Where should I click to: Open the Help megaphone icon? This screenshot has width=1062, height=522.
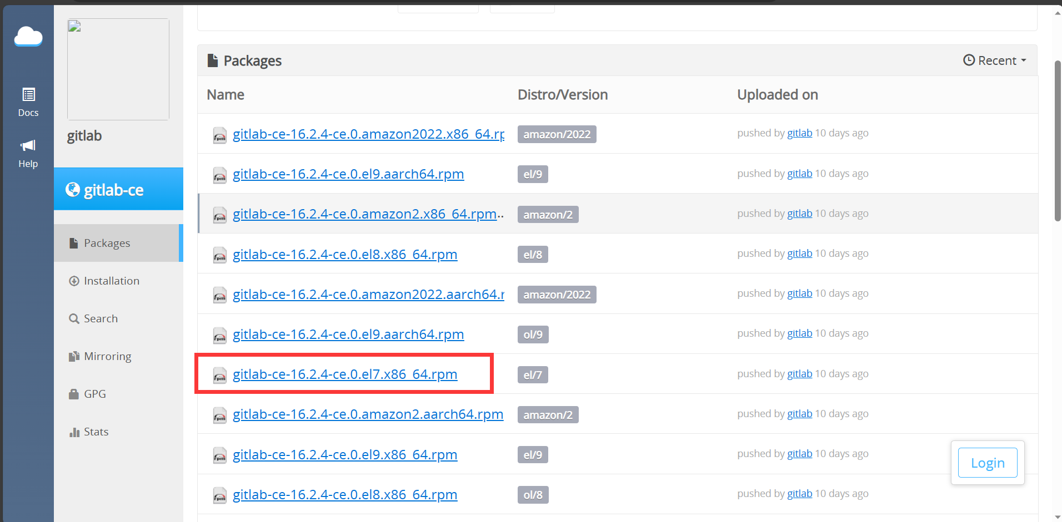point(28,154)
